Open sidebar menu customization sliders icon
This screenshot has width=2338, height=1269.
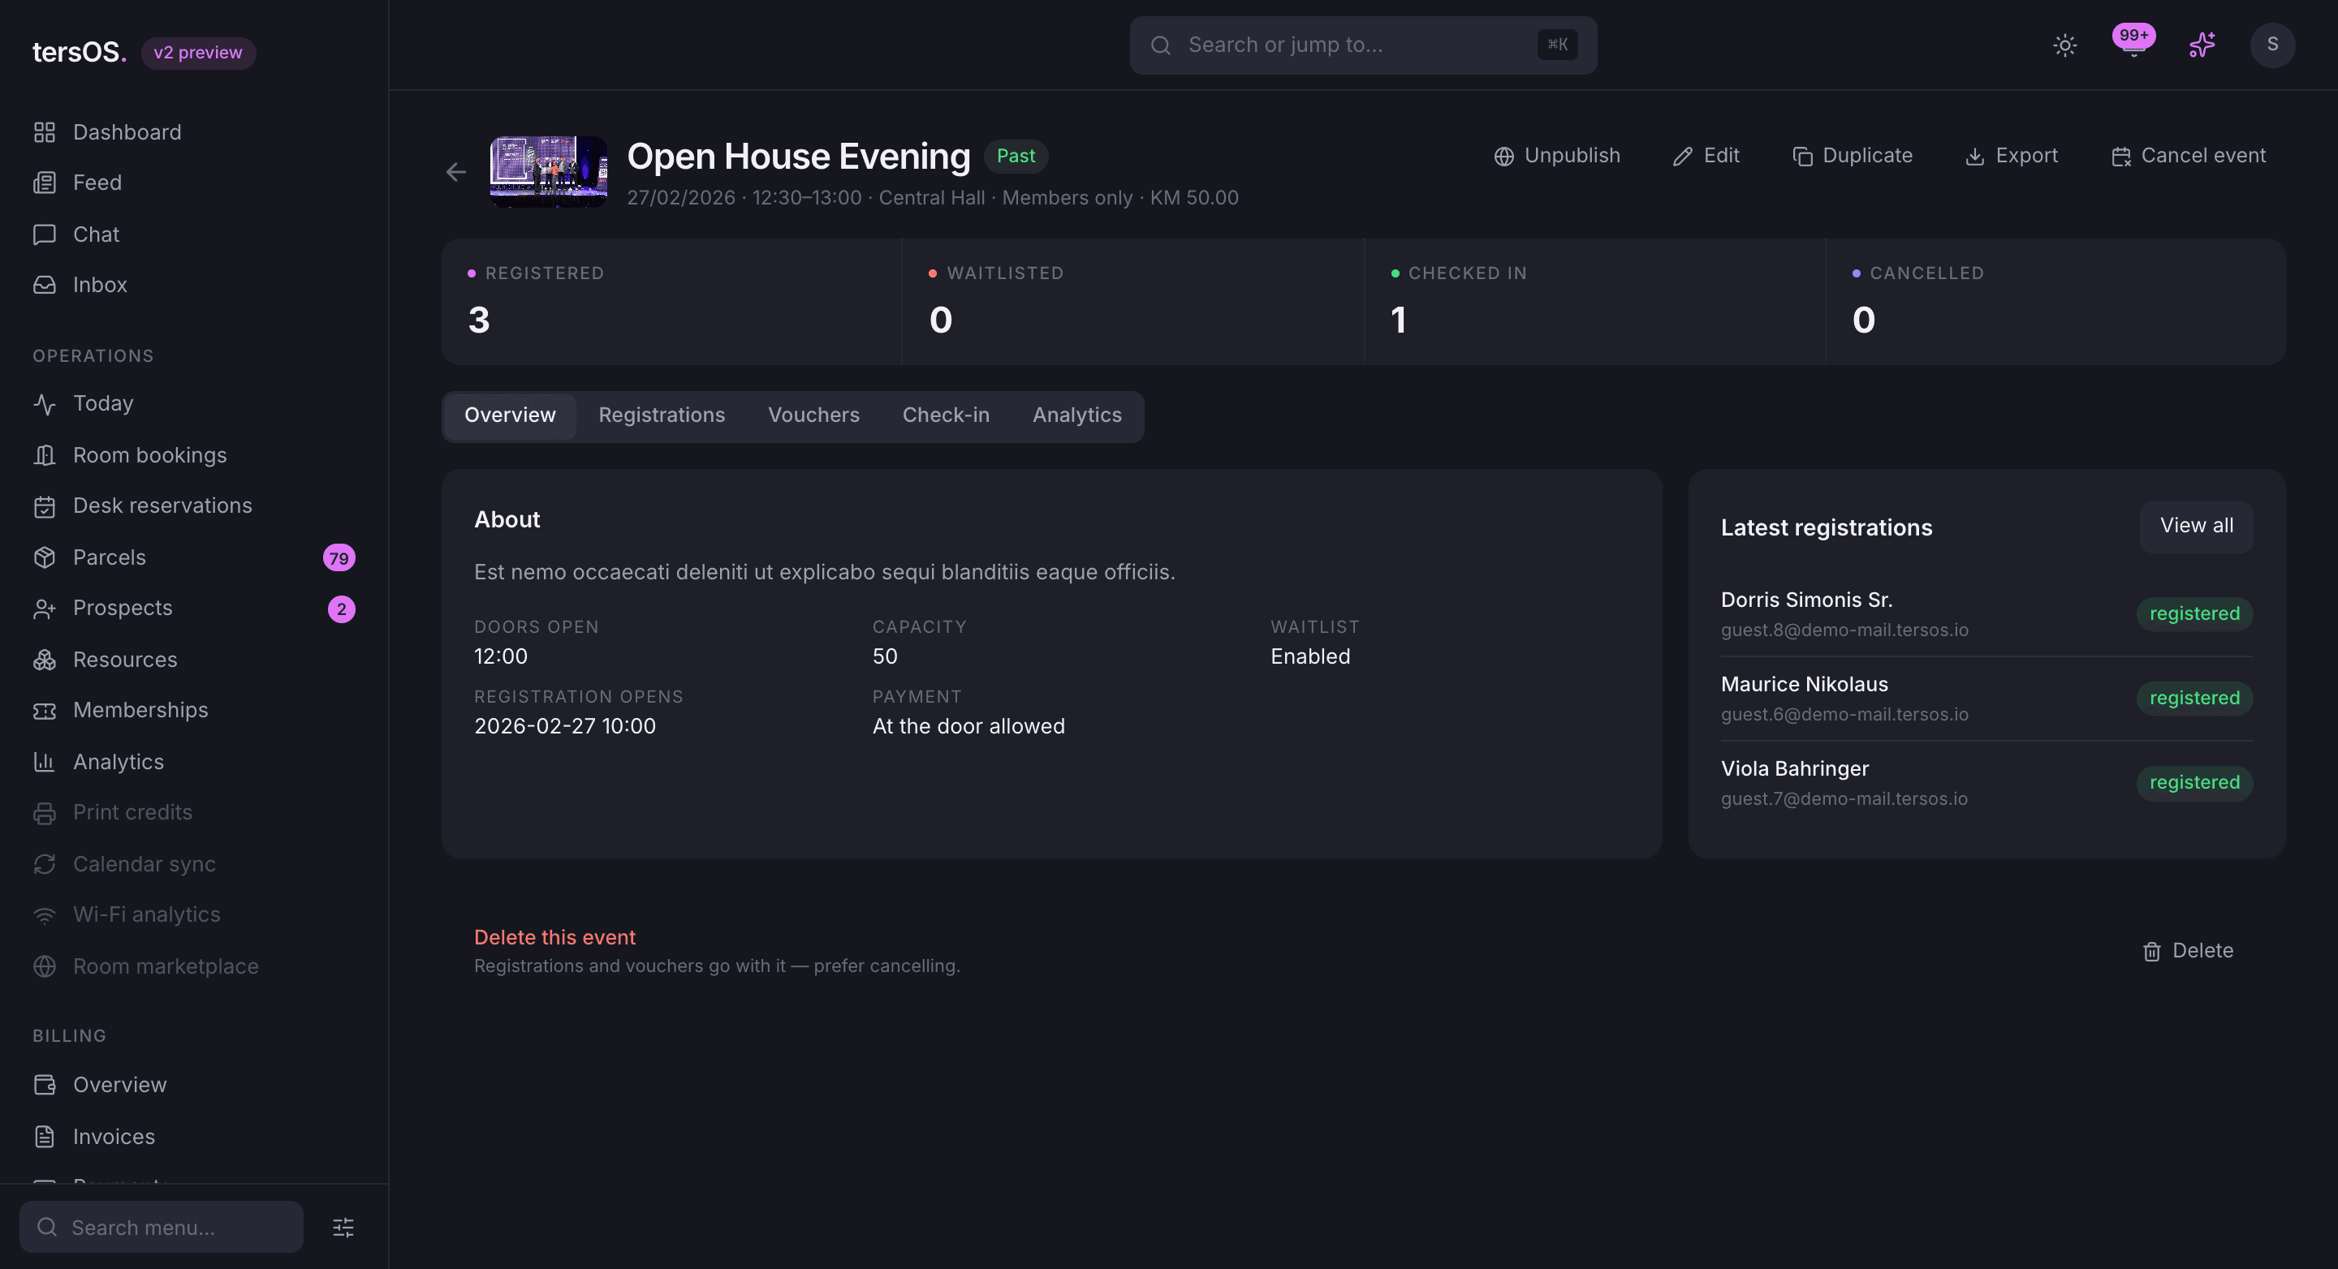pos(343,1228)
